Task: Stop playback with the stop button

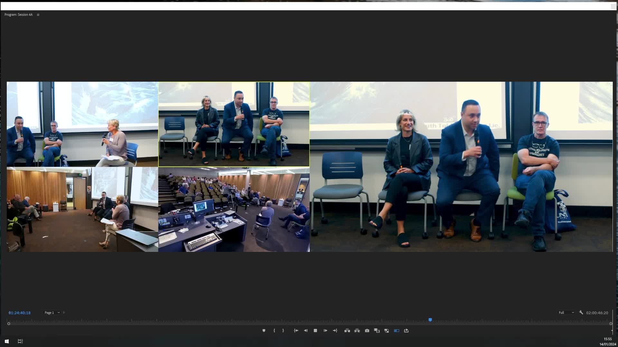Action: coord(315,331)
